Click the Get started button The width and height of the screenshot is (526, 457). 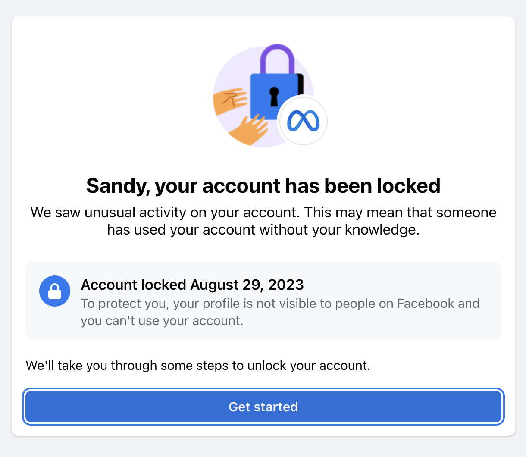coord(263,407)
